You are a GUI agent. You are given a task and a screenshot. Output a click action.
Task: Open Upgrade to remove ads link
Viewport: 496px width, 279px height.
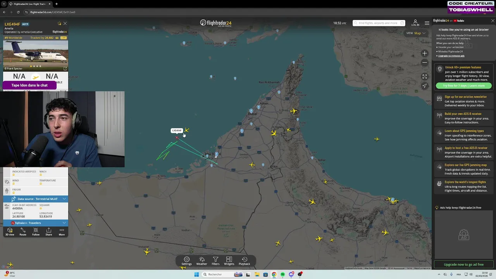pos(451,56)
